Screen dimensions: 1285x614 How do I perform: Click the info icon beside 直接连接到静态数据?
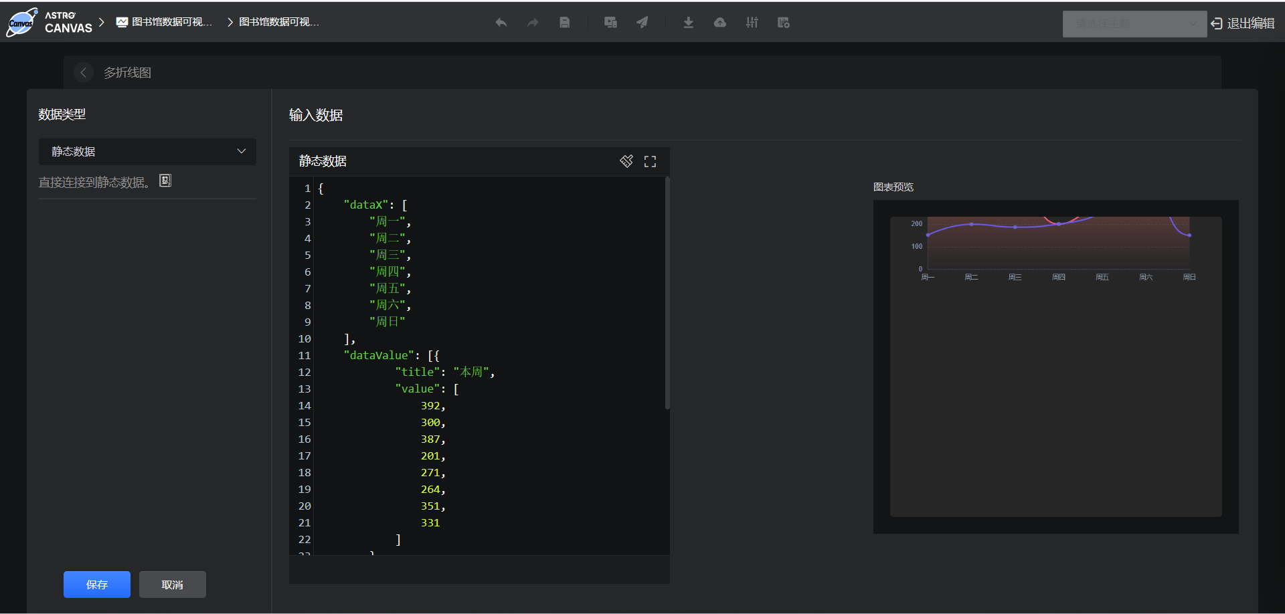[165, 181]
